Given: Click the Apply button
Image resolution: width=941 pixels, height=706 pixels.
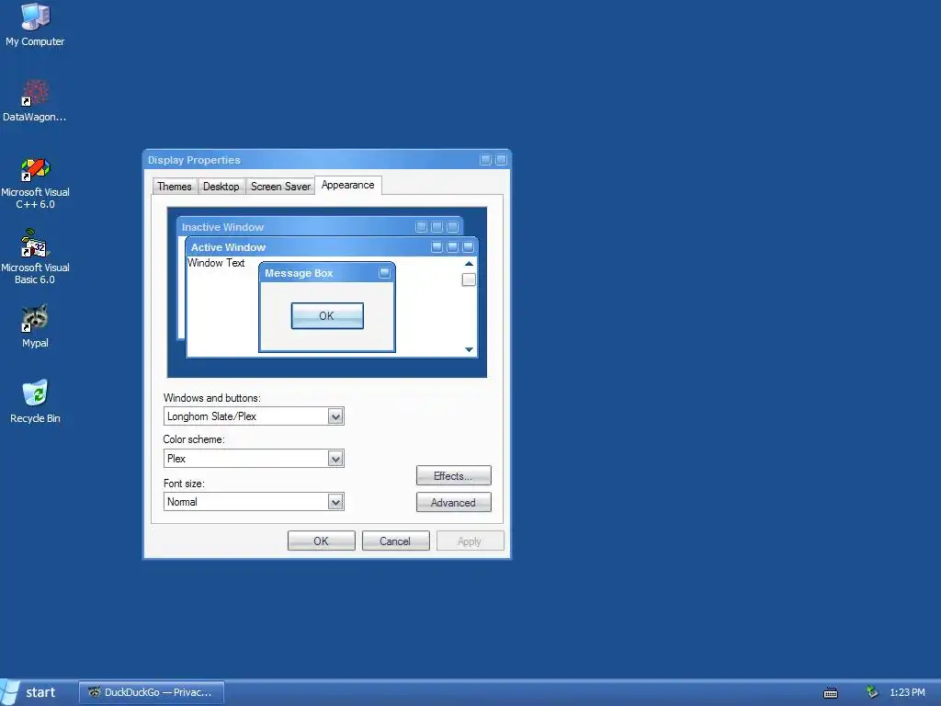Looking at the screenshot, I should [x=470, y=541].
